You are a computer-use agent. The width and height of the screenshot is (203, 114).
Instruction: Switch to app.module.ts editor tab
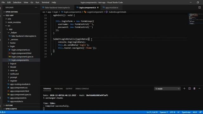[x=111, y=8]
